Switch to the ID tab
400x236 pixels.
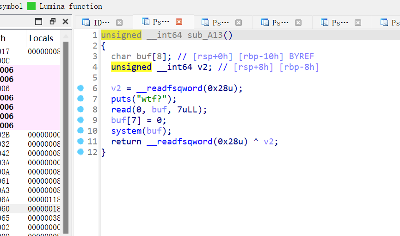(x=102, y=22)
